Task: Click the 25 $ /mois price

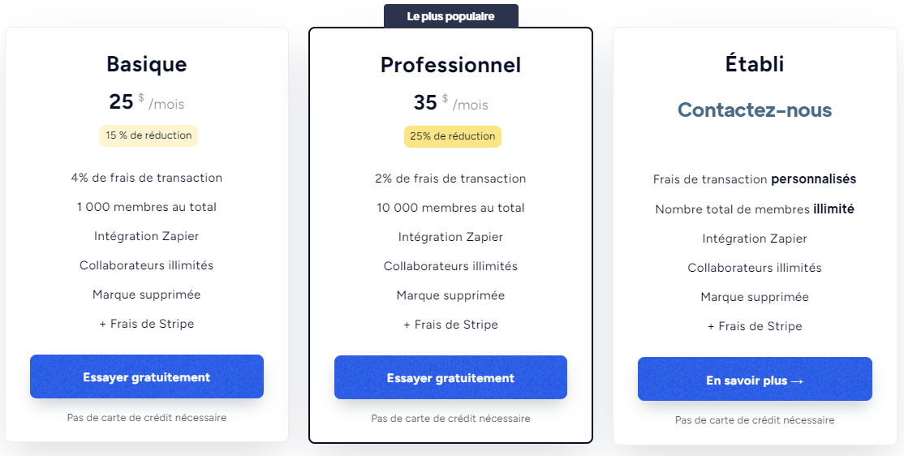Action: (x=147, y=102)
